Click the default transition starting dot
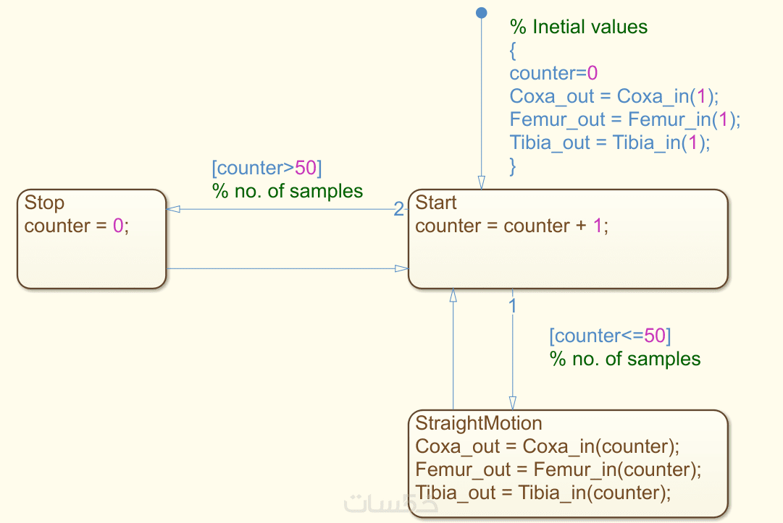The height and width of the screenshot is (523, 783). pyautogui.click(x=480, y=12)
